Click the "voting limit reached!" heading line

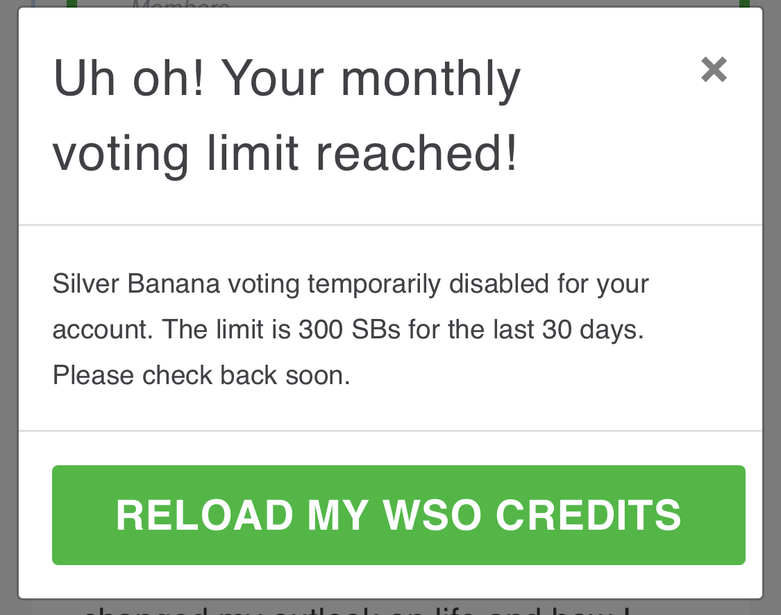[285, 152]
